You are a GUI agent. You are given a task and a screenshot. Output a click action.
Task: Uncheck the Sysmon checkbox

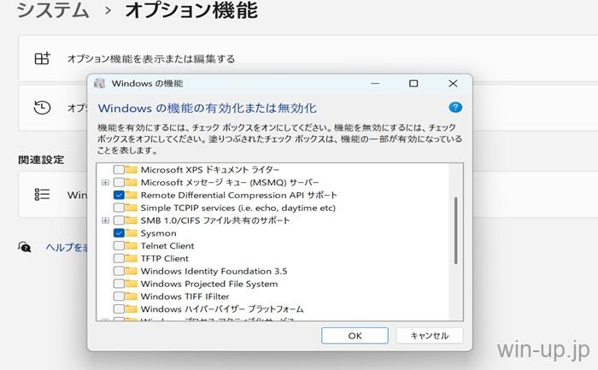[119, 233]
